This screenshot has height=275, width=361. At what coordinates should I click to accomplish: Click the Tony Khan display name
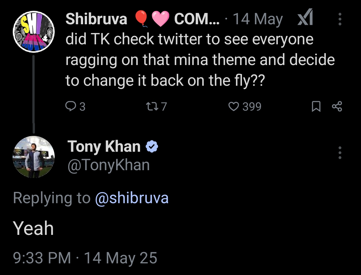coord(104,147)
